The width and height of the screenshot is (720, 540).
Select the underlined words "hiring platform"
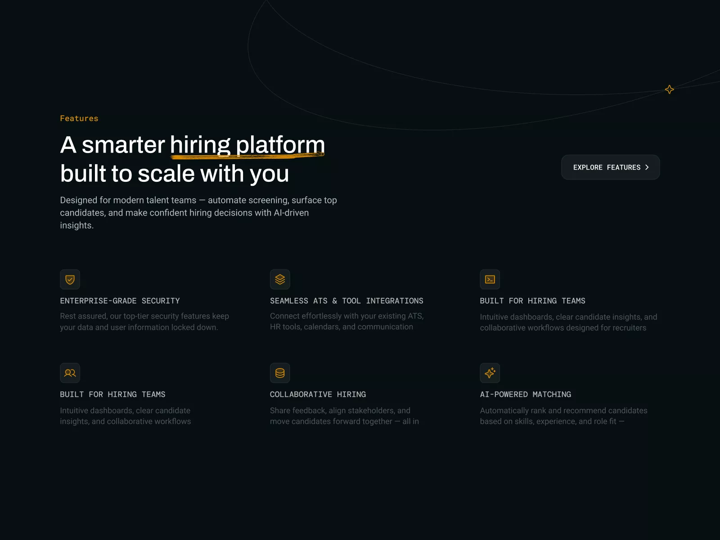coord(247,145)
